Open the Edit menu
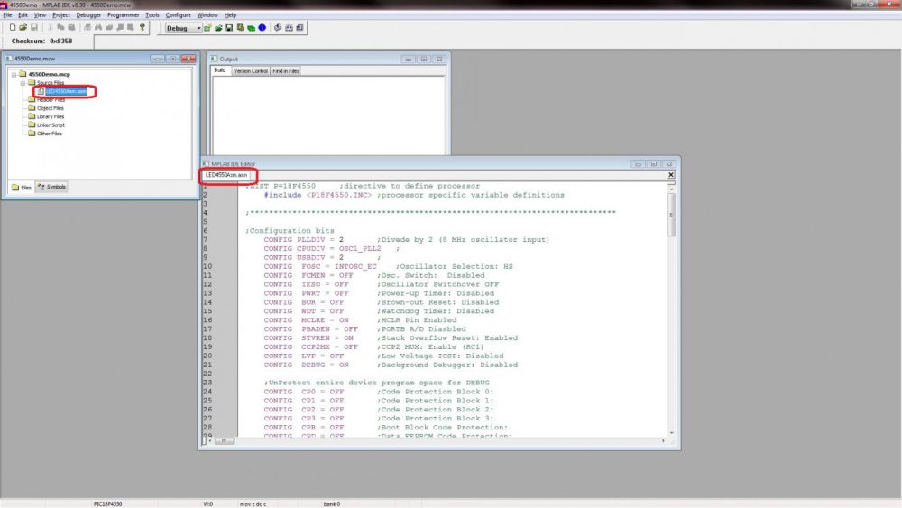 point(23,15)
